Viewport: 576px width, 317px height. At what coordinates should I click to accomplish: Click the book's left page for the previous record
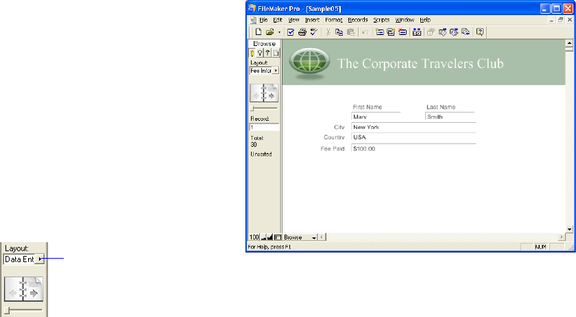tap(256, 93)
